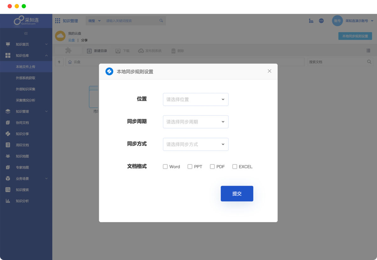Check the EXCEL document format checkbox
Viewport: 377px width, 260px height.
235,167
